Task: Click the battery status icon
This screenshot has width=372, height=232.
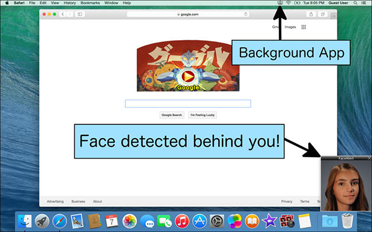Action: [x=297, y=3]
